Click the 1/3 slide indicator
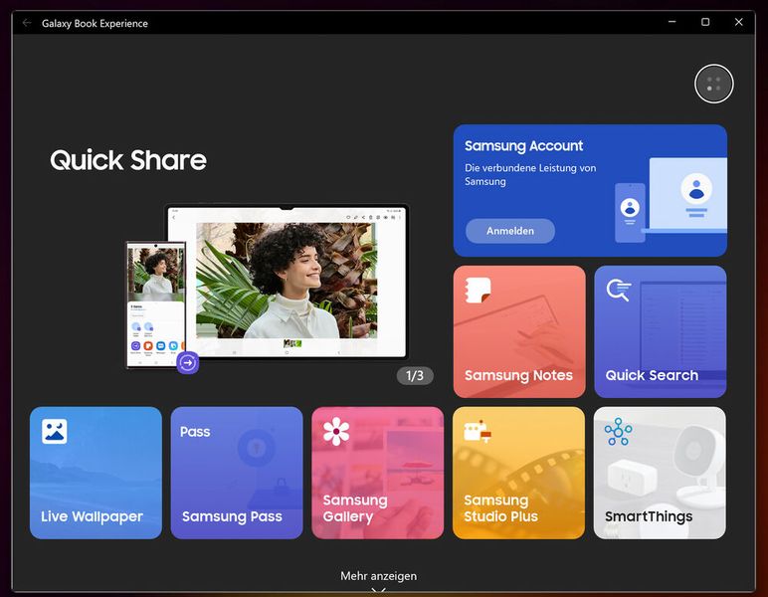Viewport: 768px width, 597px height. (415, 375)
